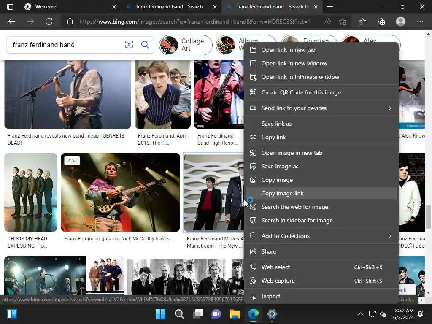Open the Favorites list icon

pyautogui.click(x=362, y=22)
